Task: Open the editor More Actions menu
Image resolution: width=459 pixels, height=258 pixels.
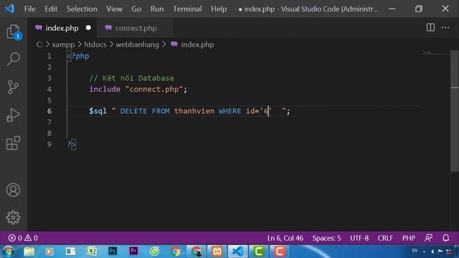Action: [x=445, y=28]
